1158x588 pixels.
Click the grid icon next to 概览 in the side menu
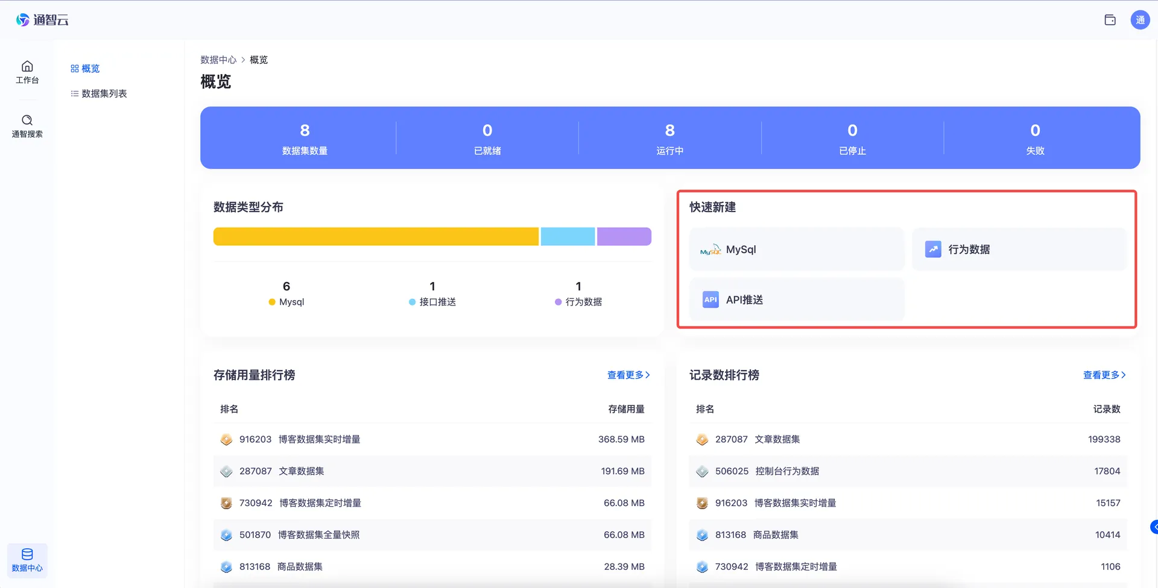pos(75,69)
